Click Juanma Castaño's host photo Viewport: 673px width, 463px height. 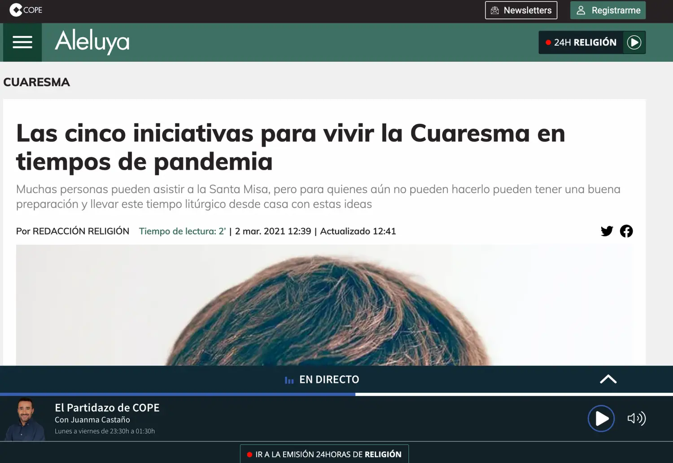(25, 419)
